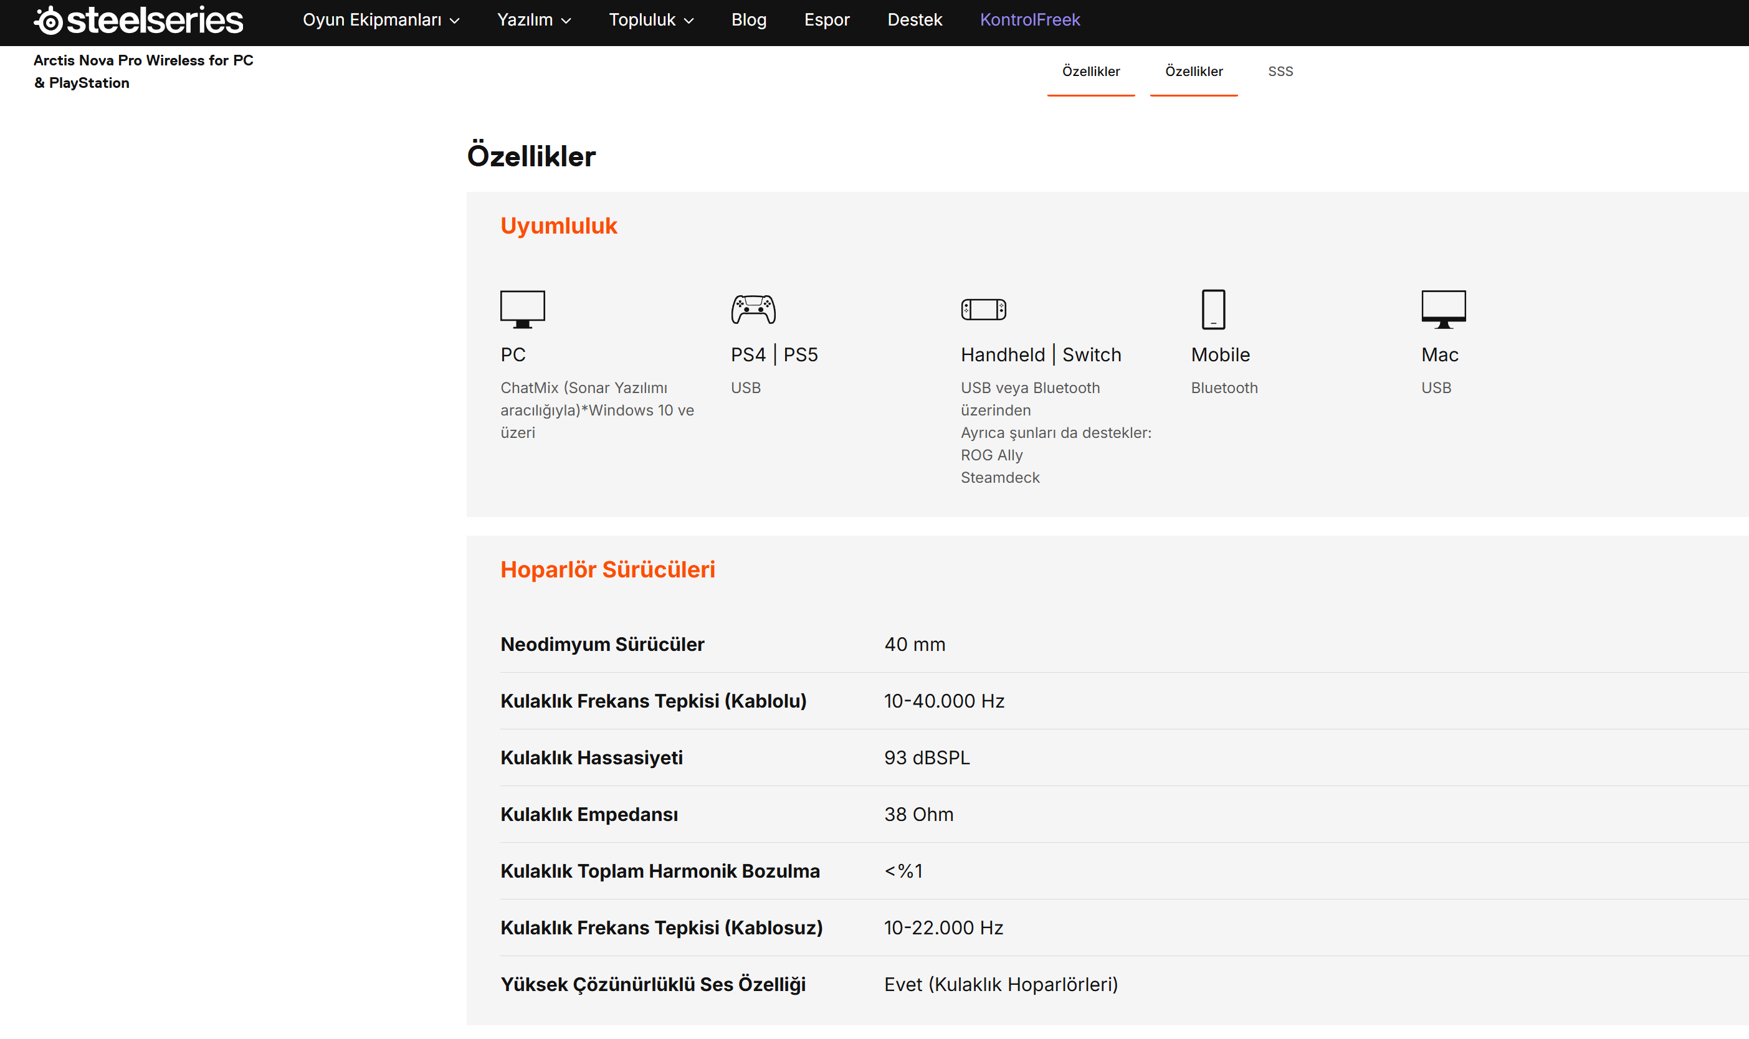1749x1039 pixels.
Task: Click the Mac compatibility label
Action: click(1439, 354)
